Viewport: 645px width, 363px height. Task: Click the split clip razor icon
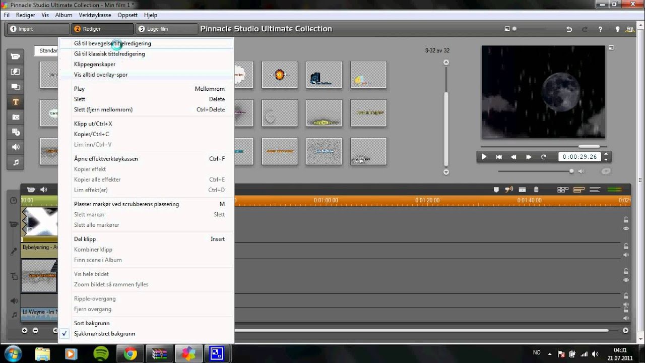pos(523,190)
